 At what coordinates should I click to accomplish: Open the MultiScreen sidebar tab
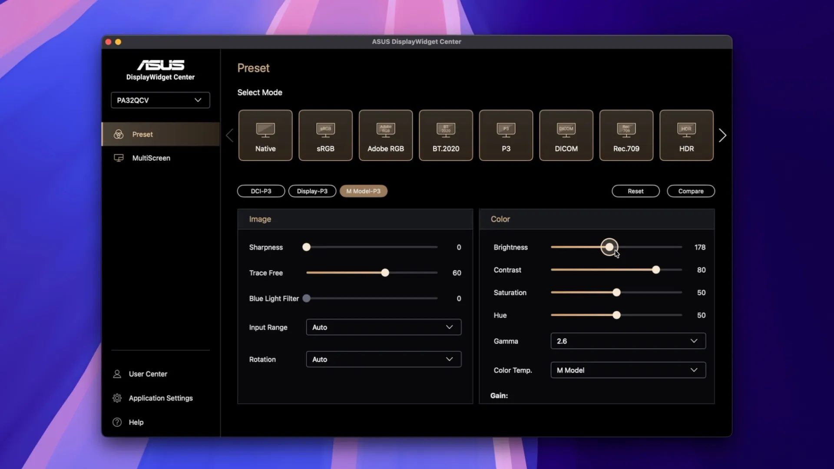click(x=151, y=158)
